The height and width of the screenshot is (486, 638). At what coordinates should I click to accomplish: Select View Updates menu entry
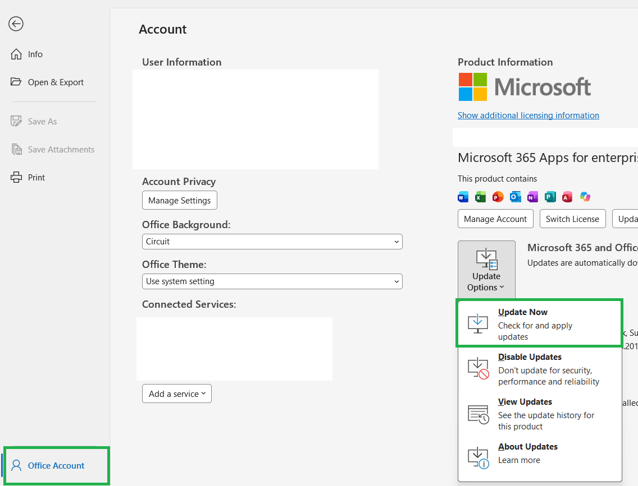pyautogui.click(x=540, y=414)
